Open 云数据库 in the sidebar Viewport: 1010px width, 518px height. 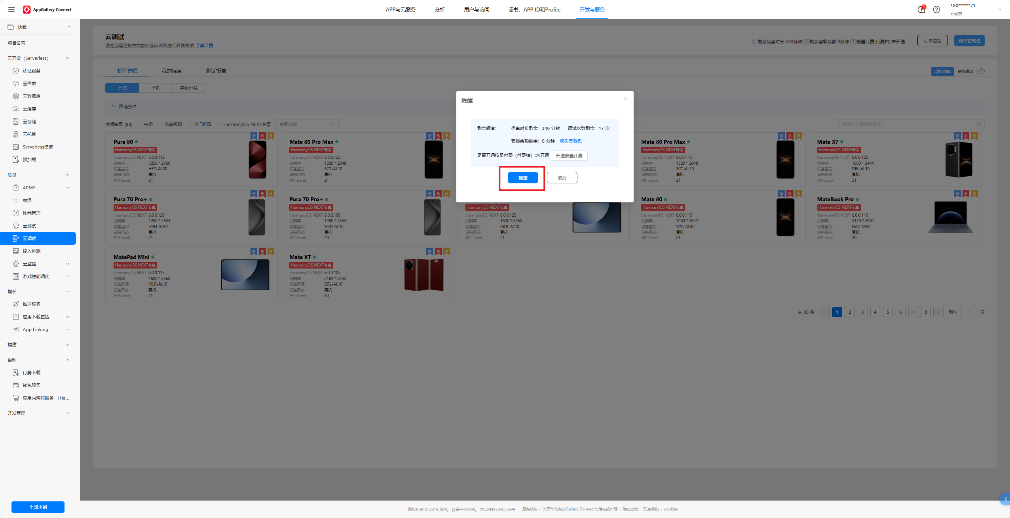tap(31, 96)
